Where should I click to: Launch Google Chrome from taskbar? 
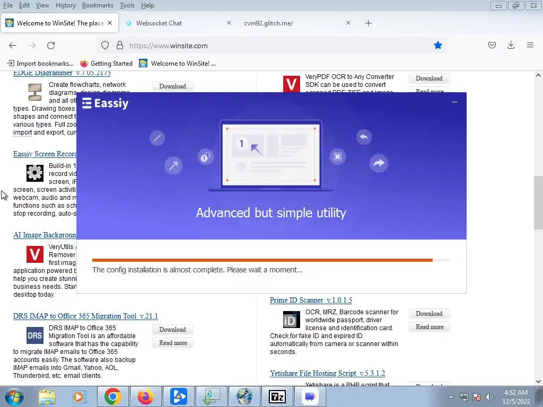112,396
